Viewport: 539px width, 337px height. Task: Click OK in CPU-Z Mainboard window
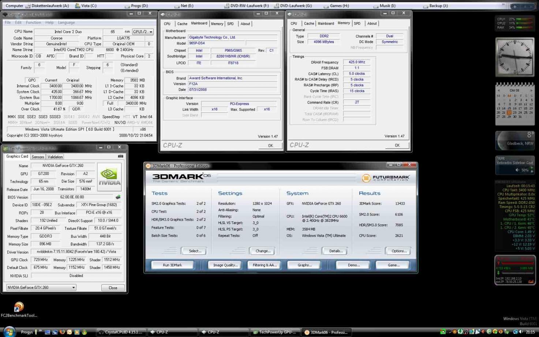(270, 146)
